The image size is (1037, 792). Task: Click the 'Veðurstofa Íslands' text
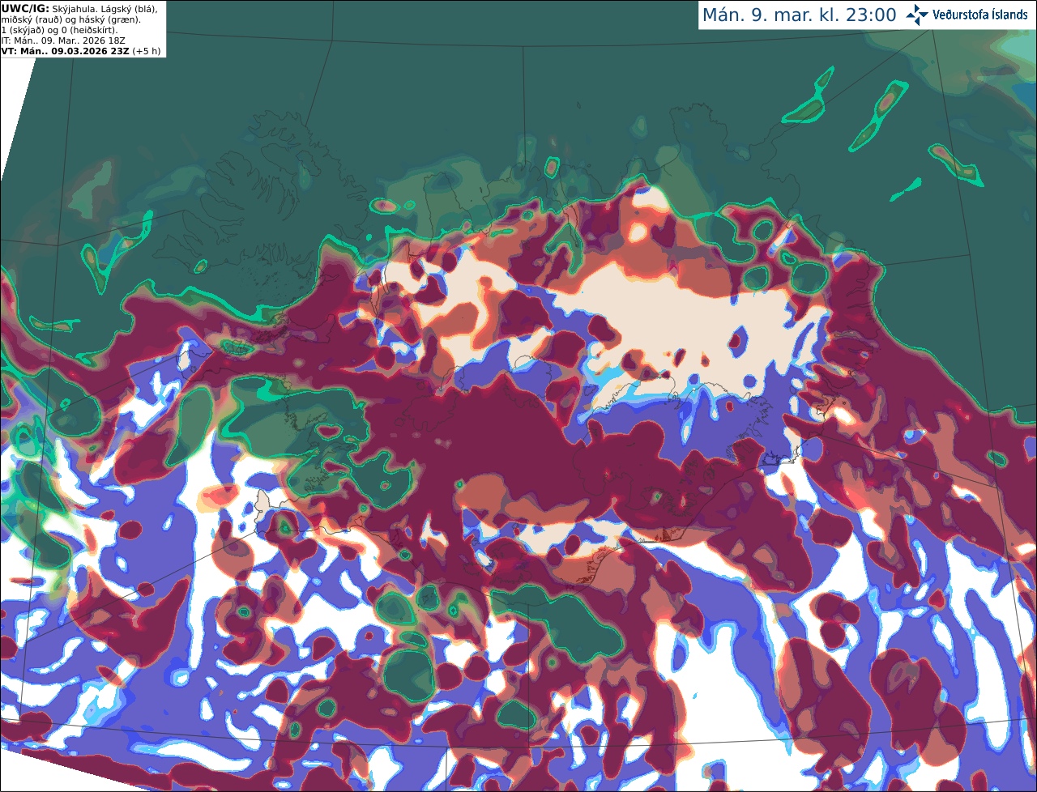pos(980,15)
